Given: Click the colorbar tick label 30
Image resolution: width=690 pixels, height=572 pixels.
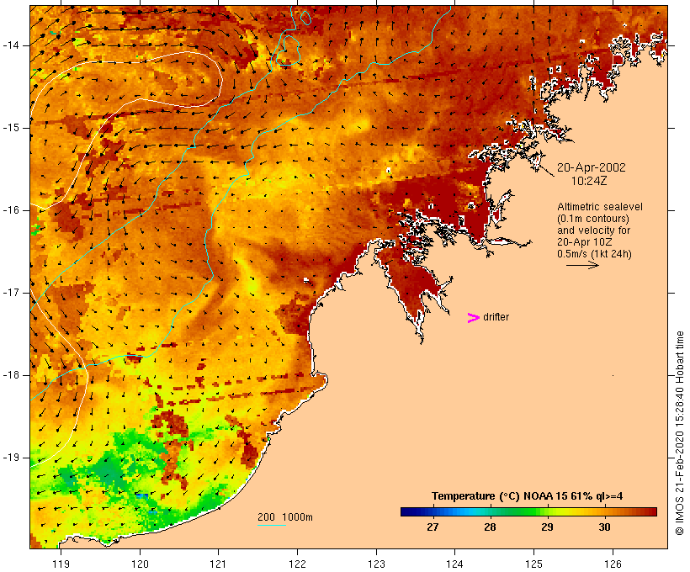Looking at the screenshot, I should pos(604,527).
